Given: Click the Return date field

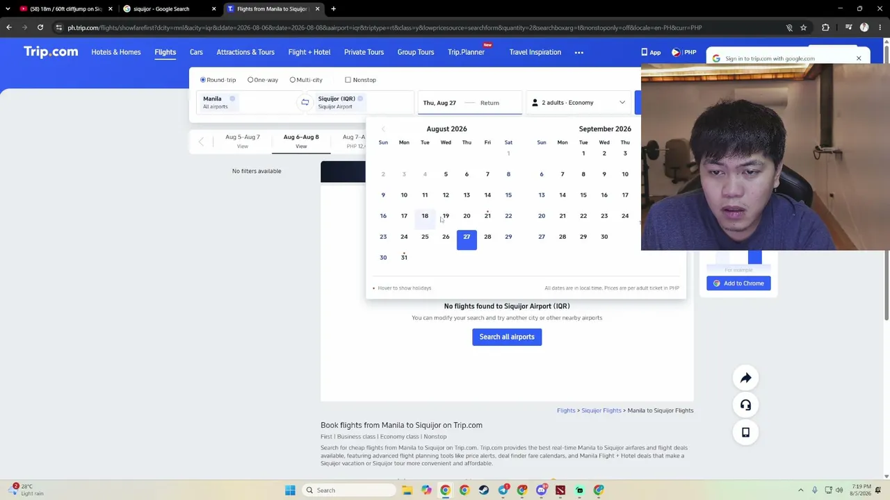Looking at the screenshot, I should pos(489,103).
